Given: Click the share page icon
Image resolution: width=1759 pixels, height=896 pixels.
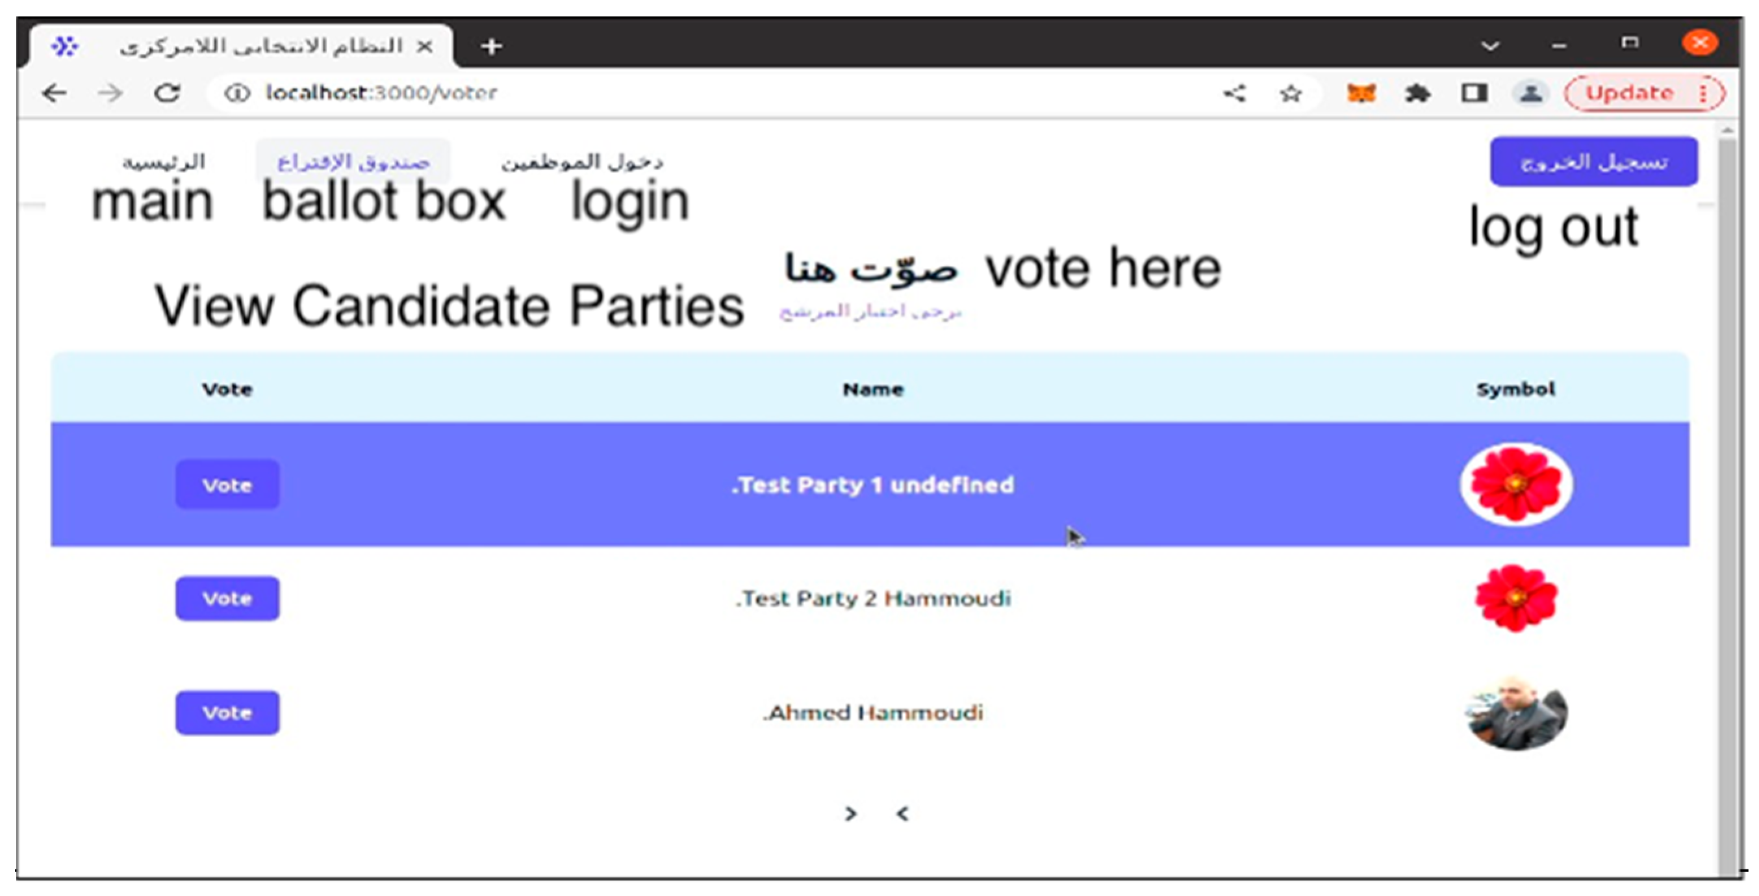Looking at the screenshot, I should (1235, 94).
